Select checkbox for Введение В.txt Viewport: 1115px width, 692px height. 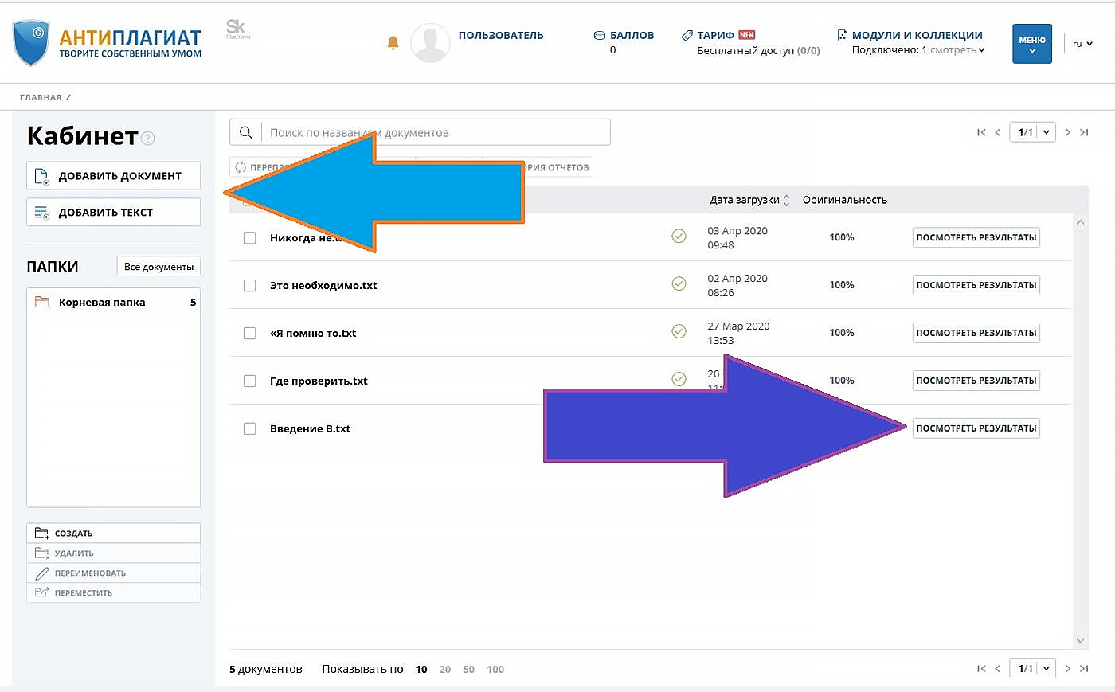pyautogui.click(x=249, y=428)
